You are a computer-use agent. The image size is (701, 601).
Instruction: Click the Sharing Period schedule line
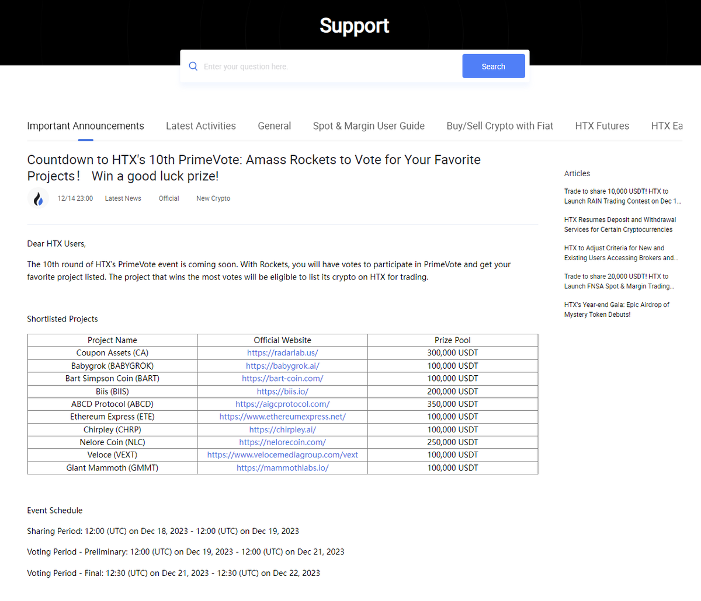click(163, 531)
